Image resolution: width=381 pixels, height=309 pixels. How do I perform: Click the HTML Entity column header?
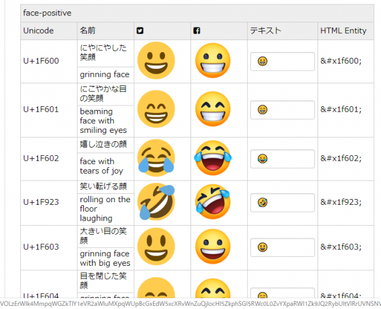tap(343, 31)
